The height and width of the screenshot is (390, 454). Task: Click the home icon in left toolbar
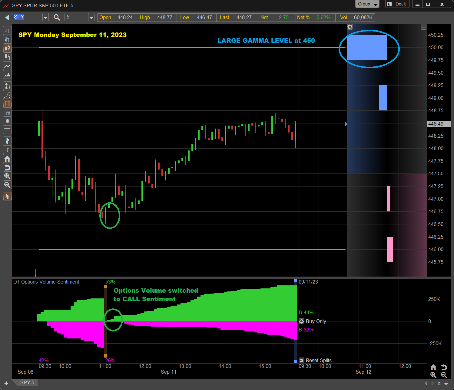point(7,159)
